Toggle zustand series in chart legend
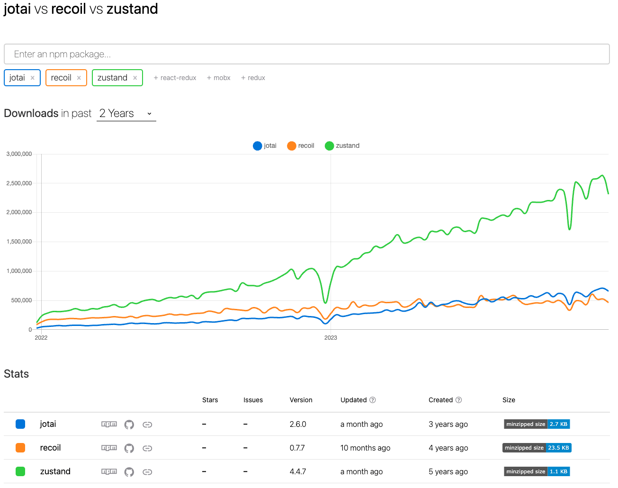This screenshot has height=488, width=618. (342, 146)
